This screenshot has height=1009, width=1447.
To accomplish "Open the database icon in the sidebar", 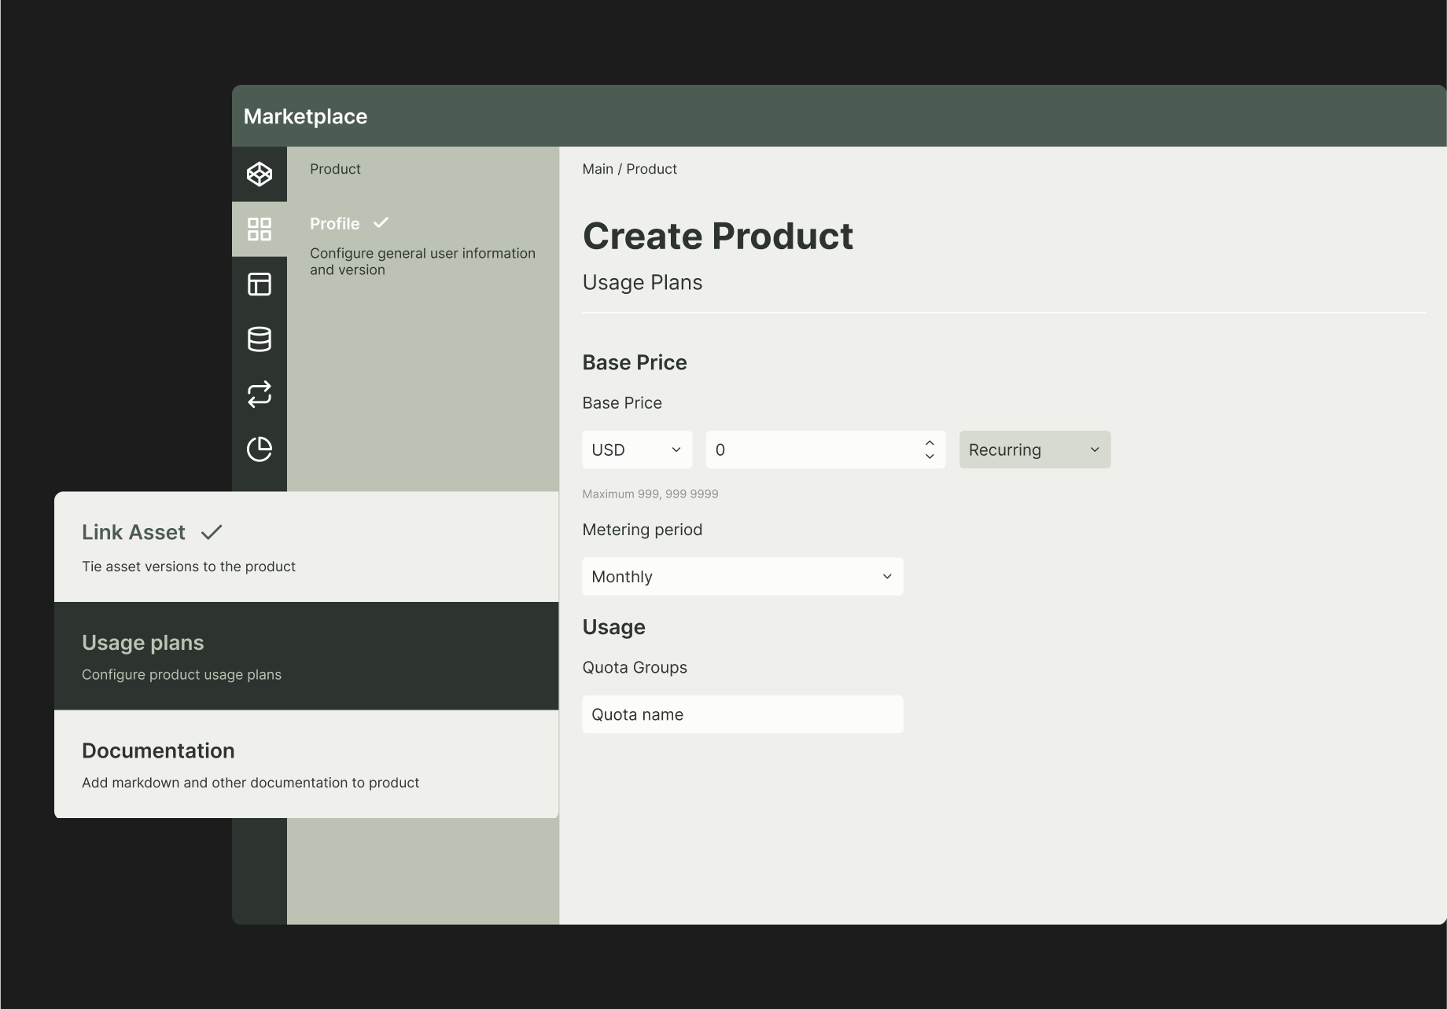I will pos(259,339).
